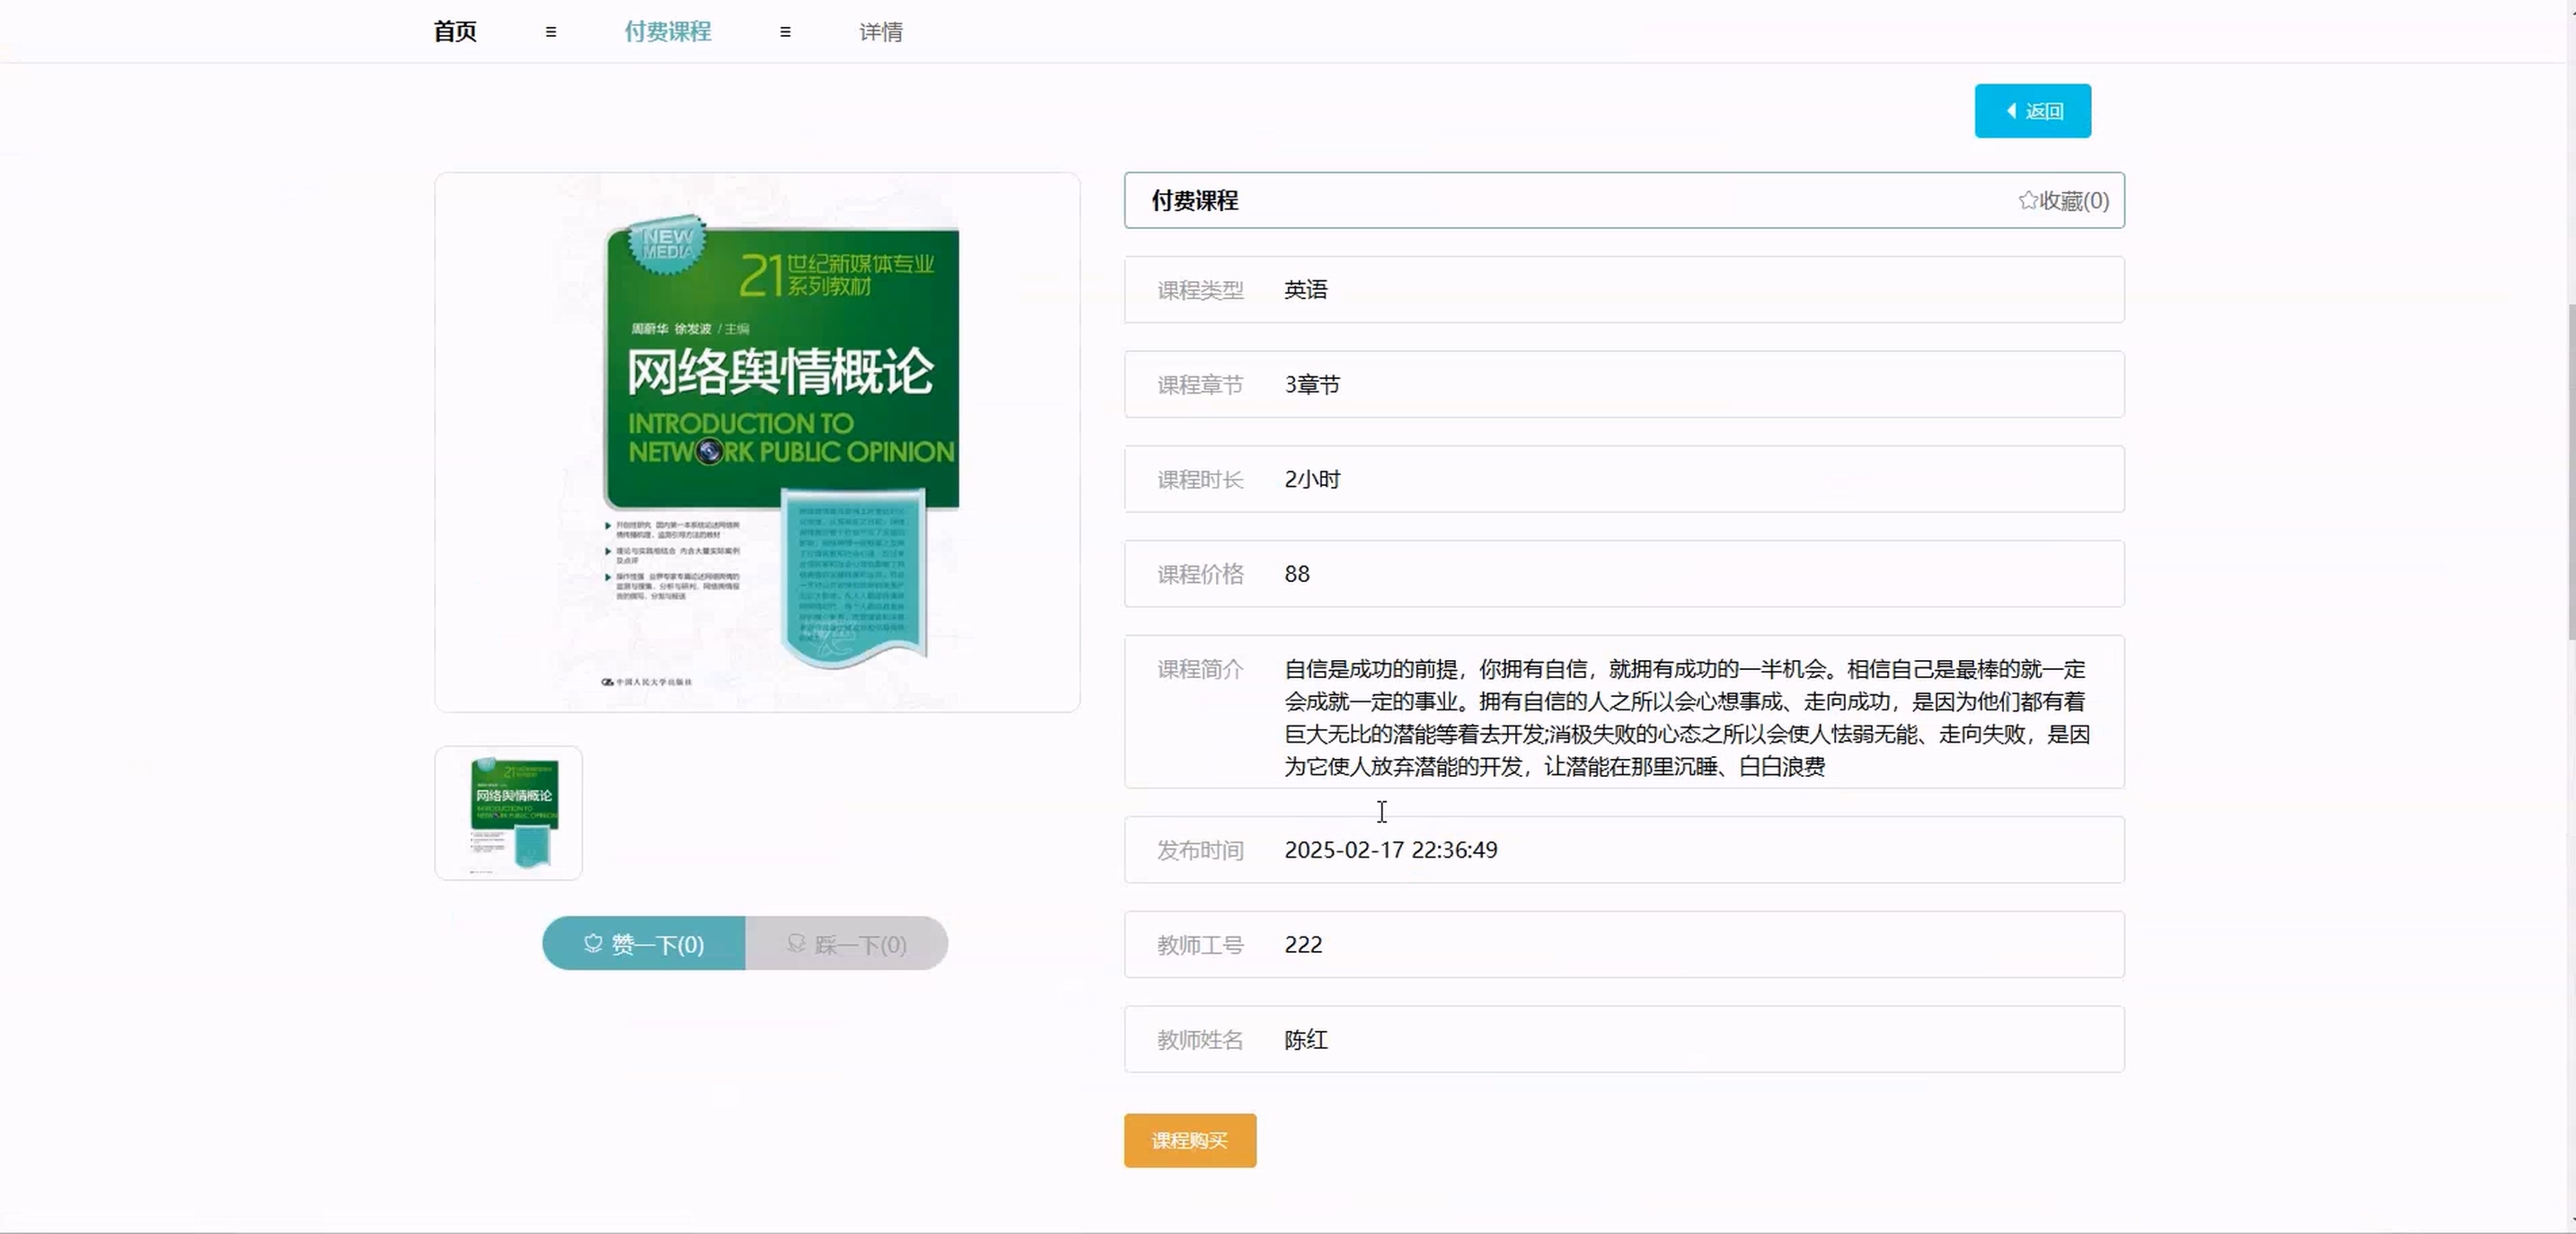Click the thumbs-up icon in 赞一下
The image size is (2576, 1234).
tap(593, 943)
